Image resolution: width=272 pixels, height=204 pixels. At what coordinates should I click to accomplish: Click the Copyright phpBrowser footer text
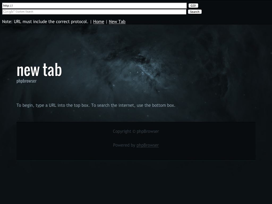tap(136, 131)
